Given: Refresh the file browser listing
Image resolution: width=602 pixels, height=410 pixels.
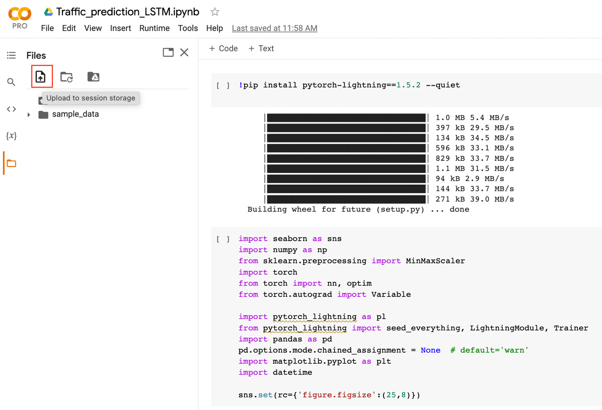Looking at the screenshot, I should pos(66,77).
